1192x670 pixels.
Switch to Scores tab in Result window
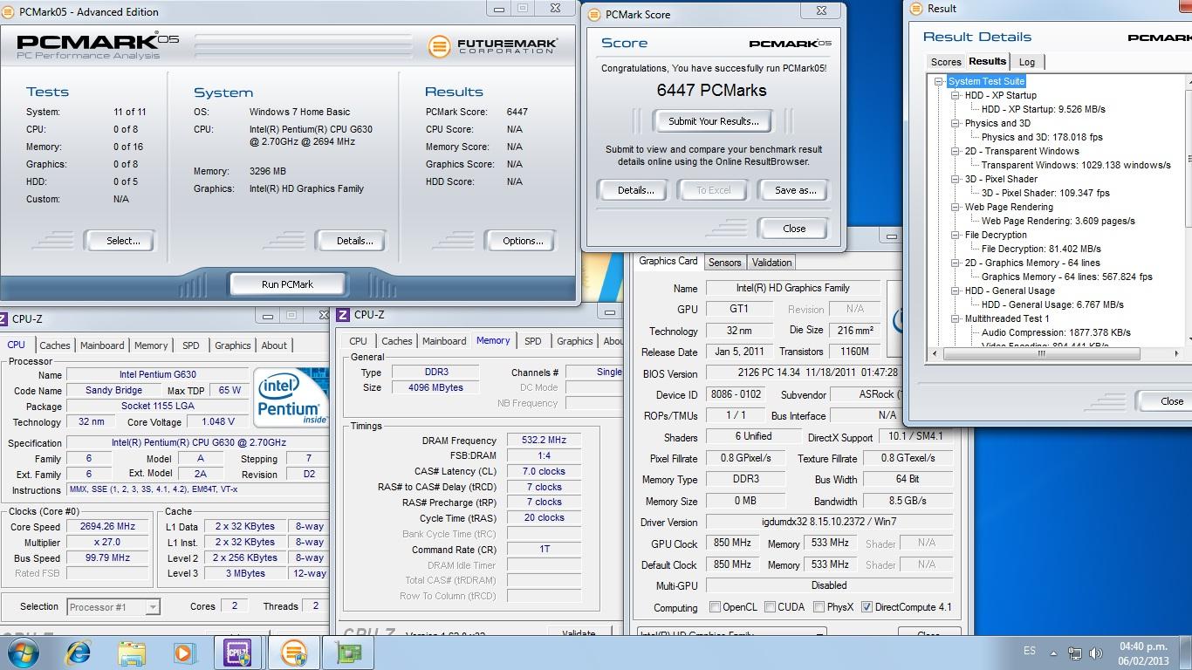point(946,62)
